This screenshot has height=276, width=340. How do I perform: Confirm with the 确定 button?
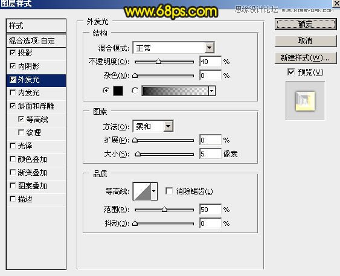coord(306,24)
